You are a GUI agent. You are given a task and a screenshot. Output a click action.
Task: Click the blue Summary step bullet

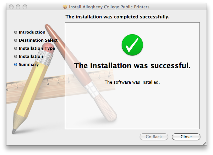(x=15, y=65)
